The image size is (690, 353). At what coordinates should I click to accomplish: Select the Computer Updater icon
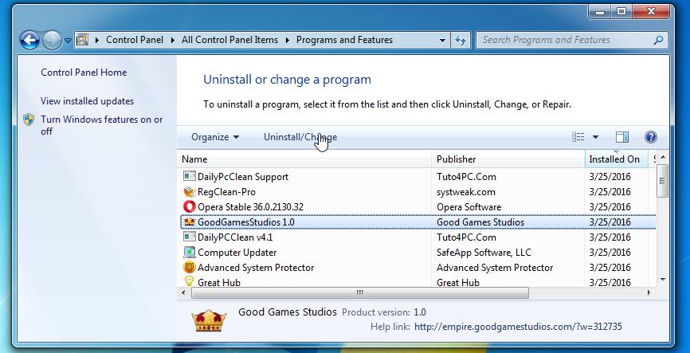tap(189, 253)
